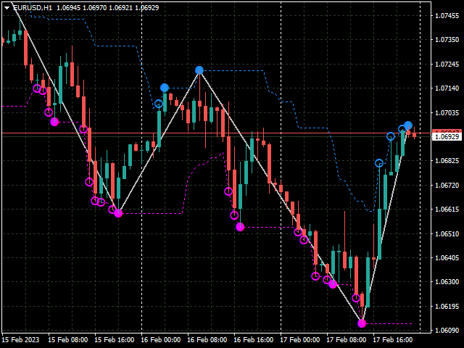The width and height of the screenshot is (464, 348).
Task: Click the 17 Feb 00:00 time label
Action: 299,340
